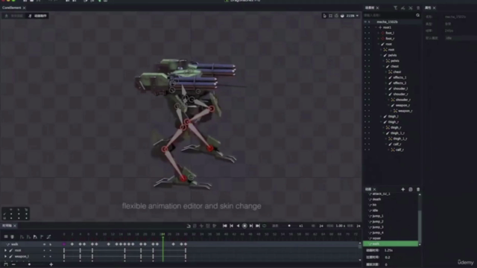This screenshot has height=268, width=477.
Task: Select the effects_2 bone in scene tree
Action: 399,83
